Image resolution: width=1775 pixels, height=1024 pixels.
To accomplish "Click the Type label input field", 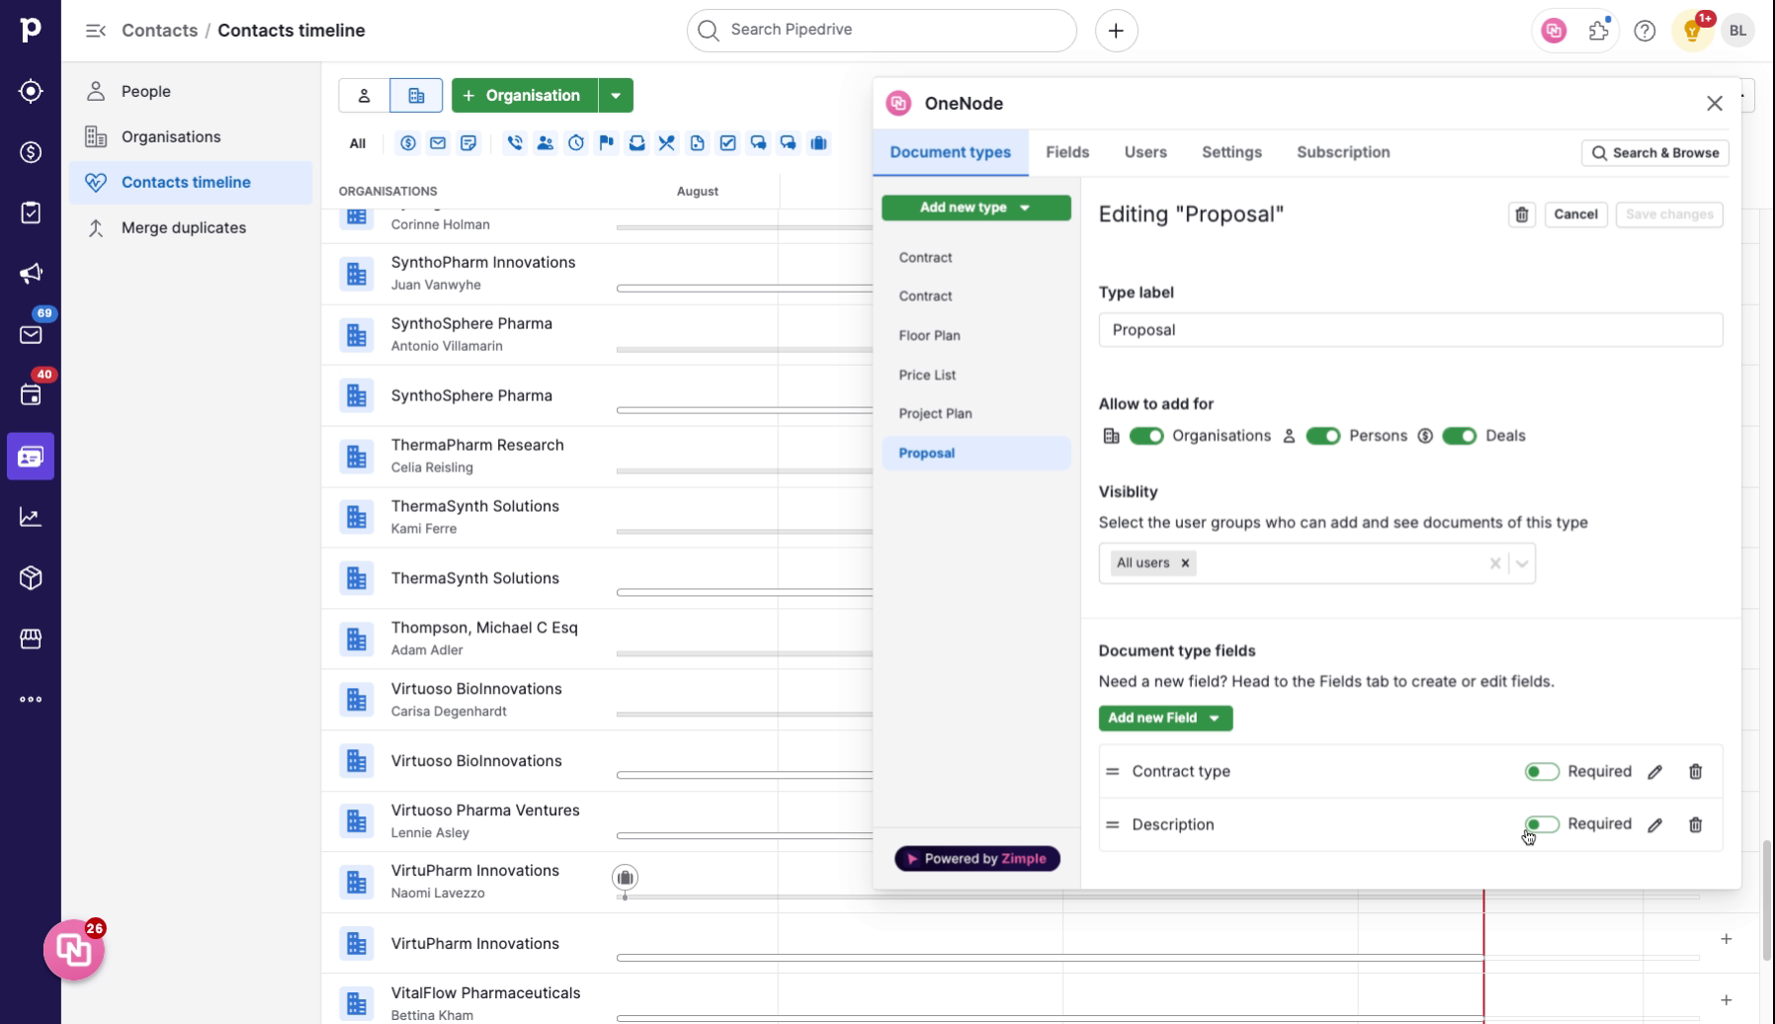I will pyautogui.click(x=1410, y=330).
